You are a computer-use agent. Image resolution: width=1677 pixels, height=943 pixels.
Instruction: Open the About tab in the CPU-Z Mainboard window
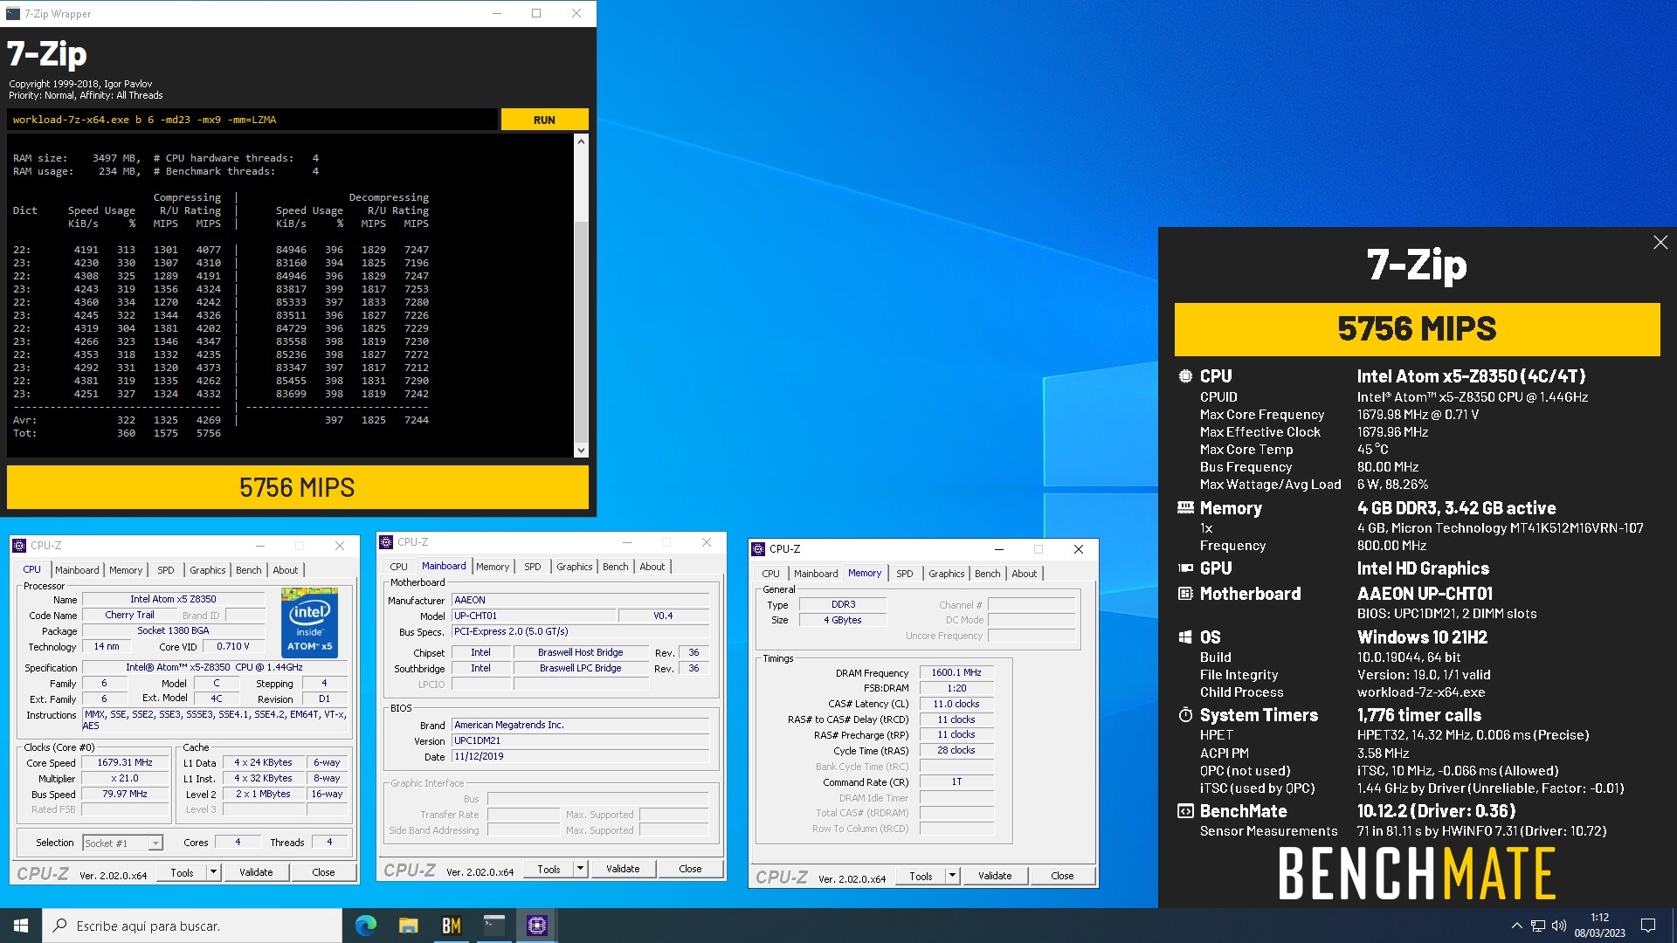(x=652, y=567)
